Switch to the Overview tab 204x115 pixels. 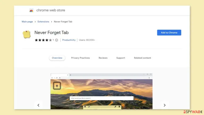pyautogui.click(x=57, y=58)
